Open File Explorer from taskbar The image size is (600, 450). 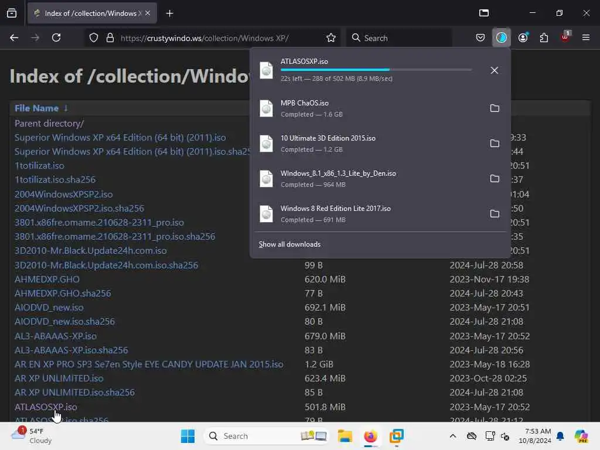(345, 436)
